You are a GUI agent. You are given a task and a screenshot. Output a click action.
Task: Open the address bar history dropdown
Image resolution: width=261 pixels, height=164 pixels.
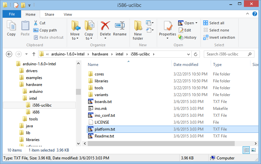pos(188,54)
